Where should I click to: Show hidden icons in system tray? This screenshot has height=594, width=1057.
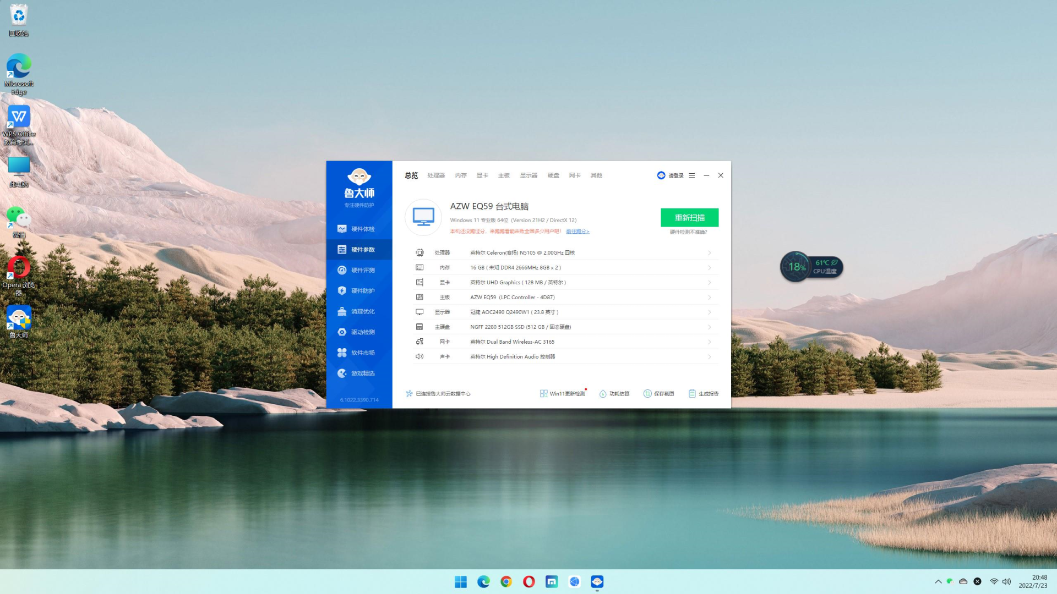(x=938, y=581)
